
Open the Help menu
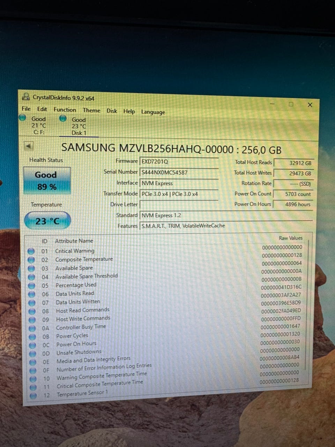[129, 111]
